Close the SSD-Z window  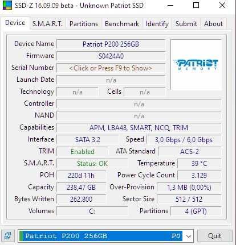point(222,5)
